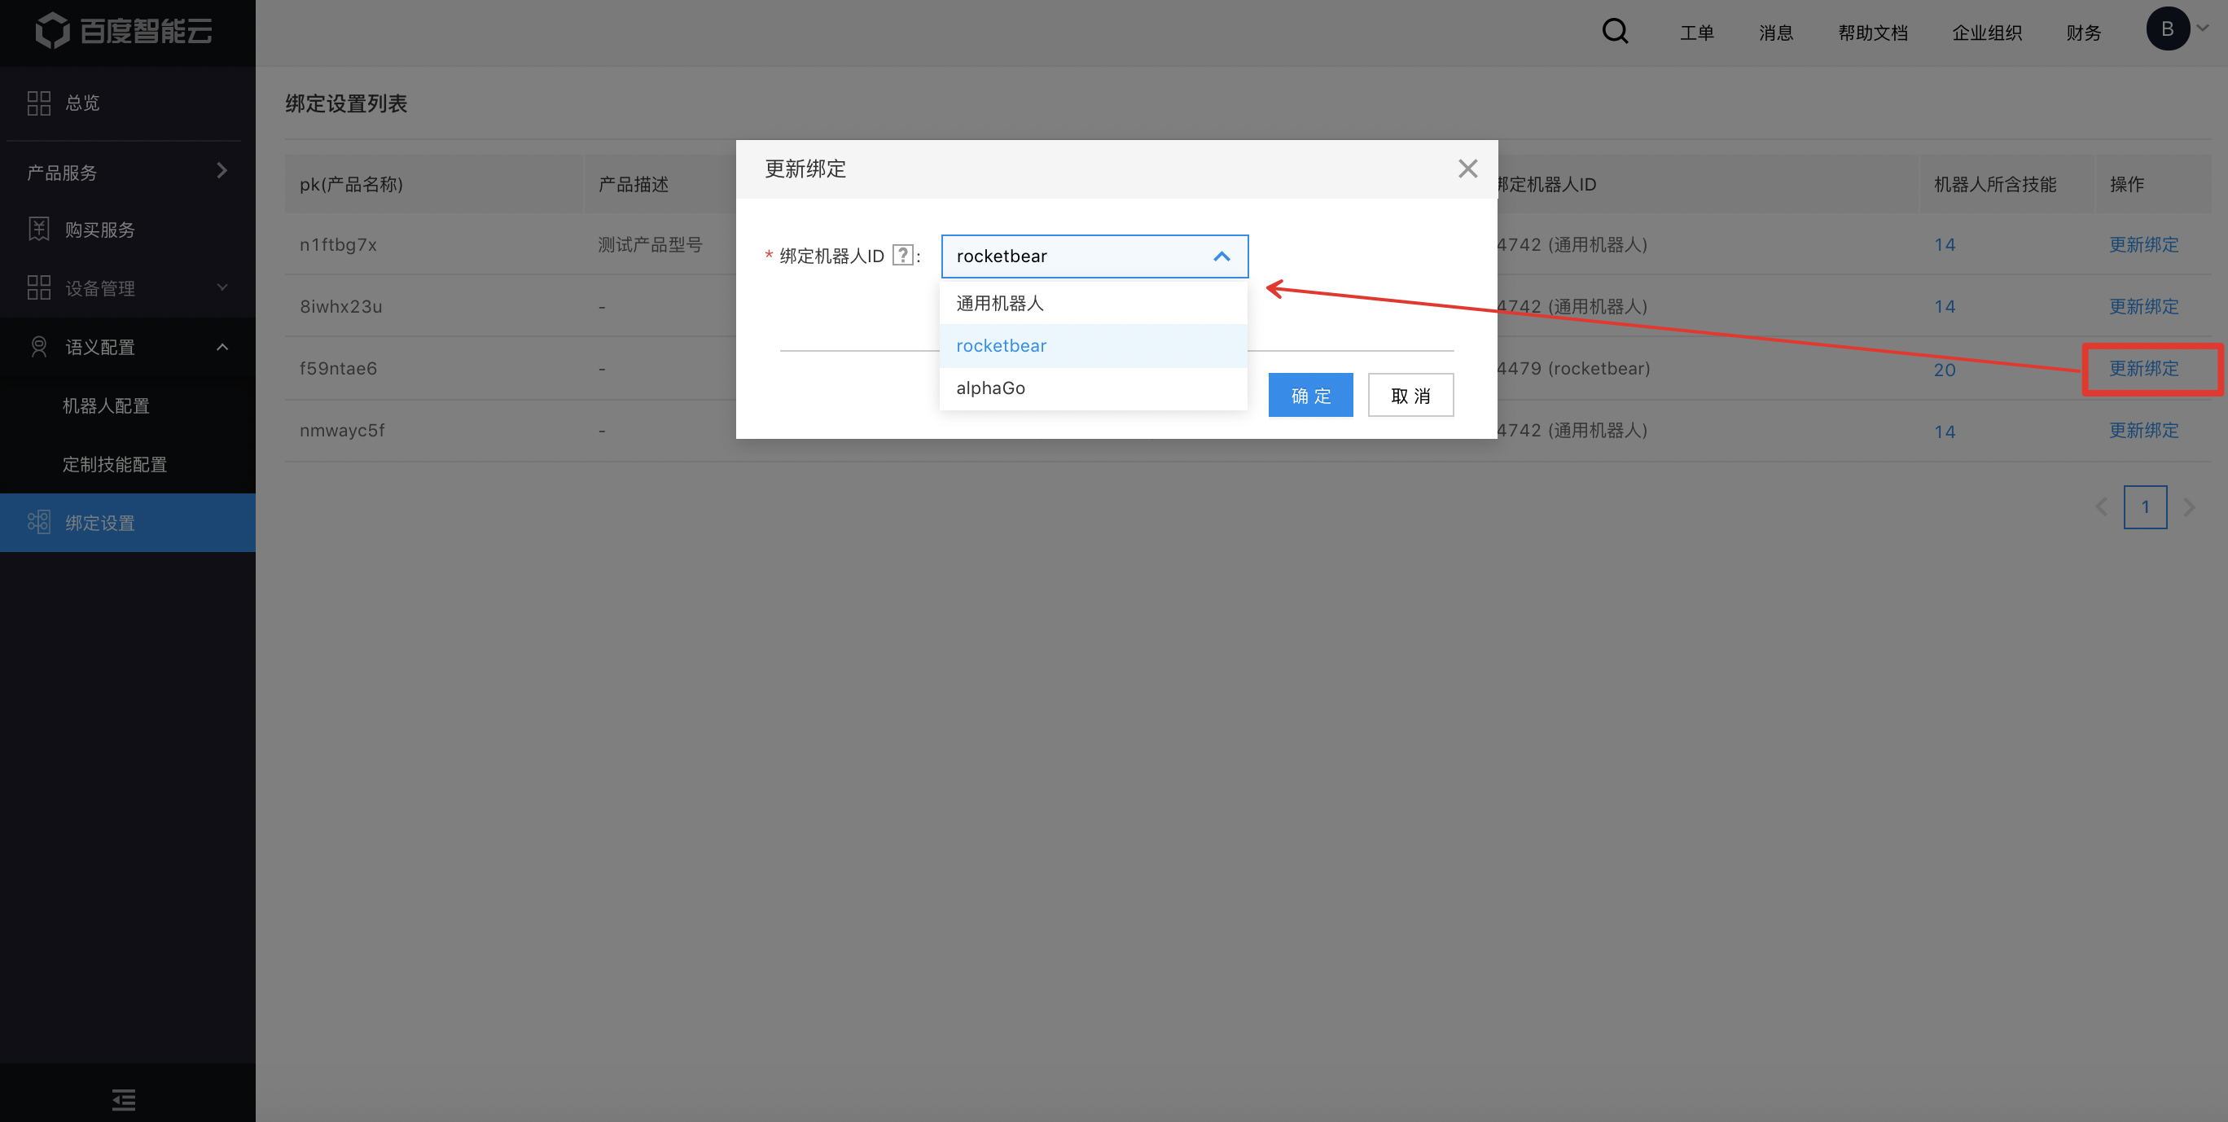
Task: Click the user avatar B
Action: click(x=2168, y=28)
